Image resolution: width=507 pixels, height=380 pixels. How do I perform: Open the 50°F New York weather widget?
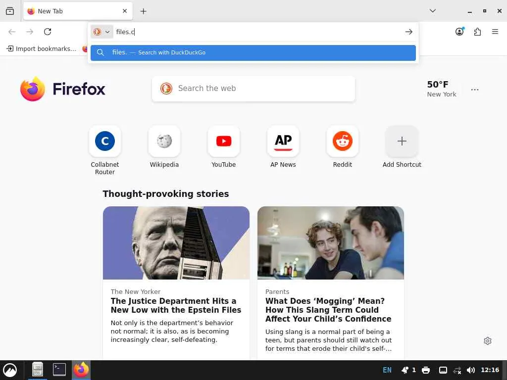pyautogui.click(x=441, y=89)
